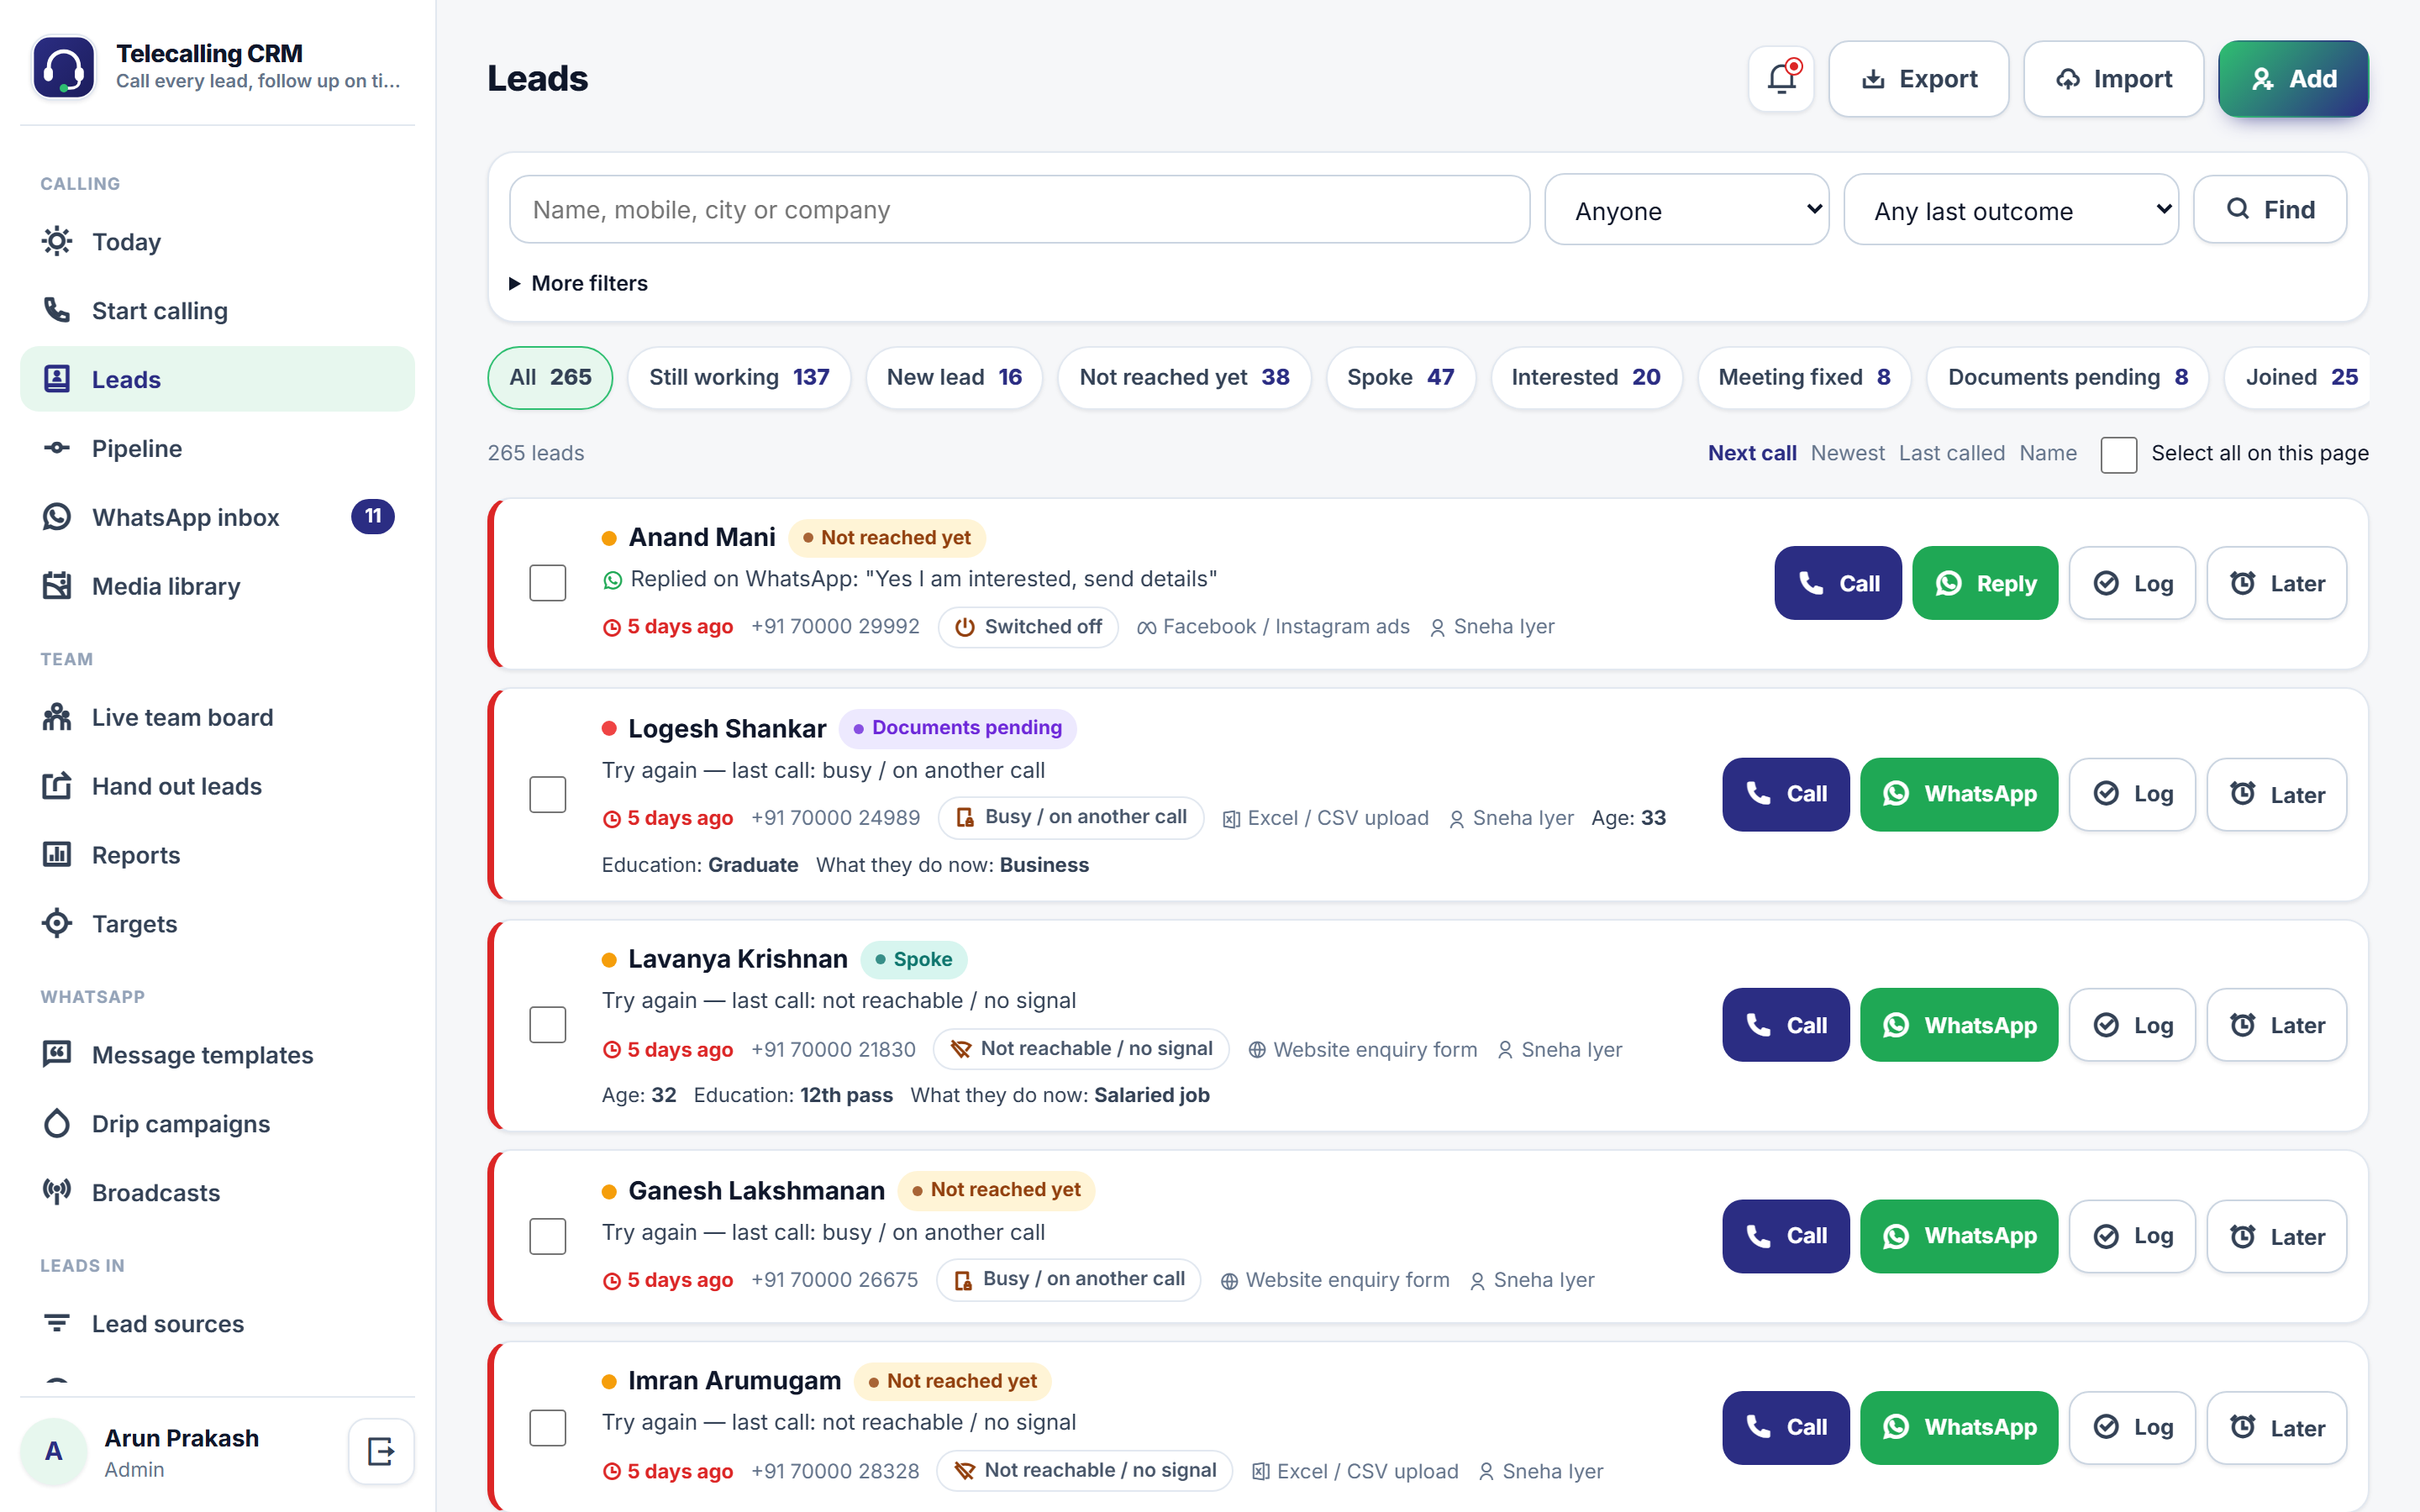Click the Drip campaigns droplet icon
The height and width of the screenshot is (1512, 2420).
click(57, 1124)
